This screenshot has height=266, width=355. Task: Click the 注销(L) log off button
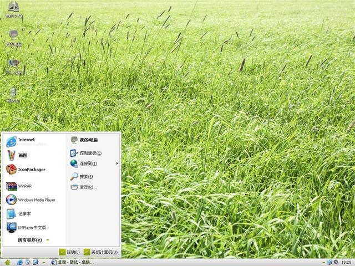point(70,252)
